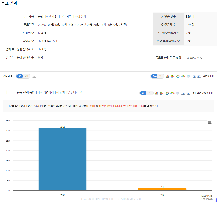Select vertical bar chart in top toolbar
This screenshot has height=202, width=217.
point(167,76)
